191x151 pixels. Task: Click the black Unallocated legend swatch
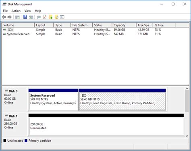click(x=5, y=141)
